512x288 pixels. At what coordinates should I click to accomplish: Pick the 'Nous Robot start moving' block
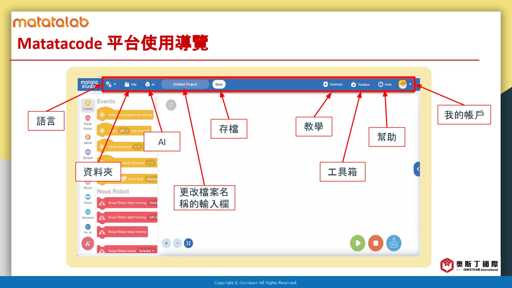(127, 203)
